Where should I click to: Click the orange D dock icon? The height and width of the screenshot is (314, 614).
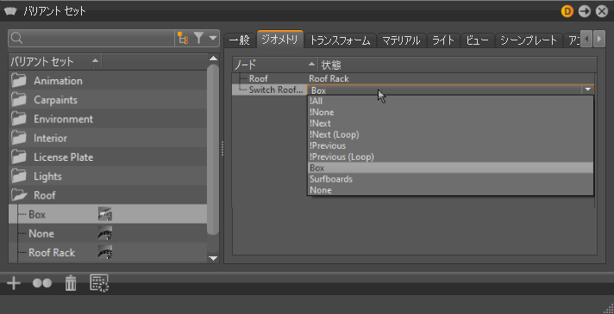pos(567,11)
